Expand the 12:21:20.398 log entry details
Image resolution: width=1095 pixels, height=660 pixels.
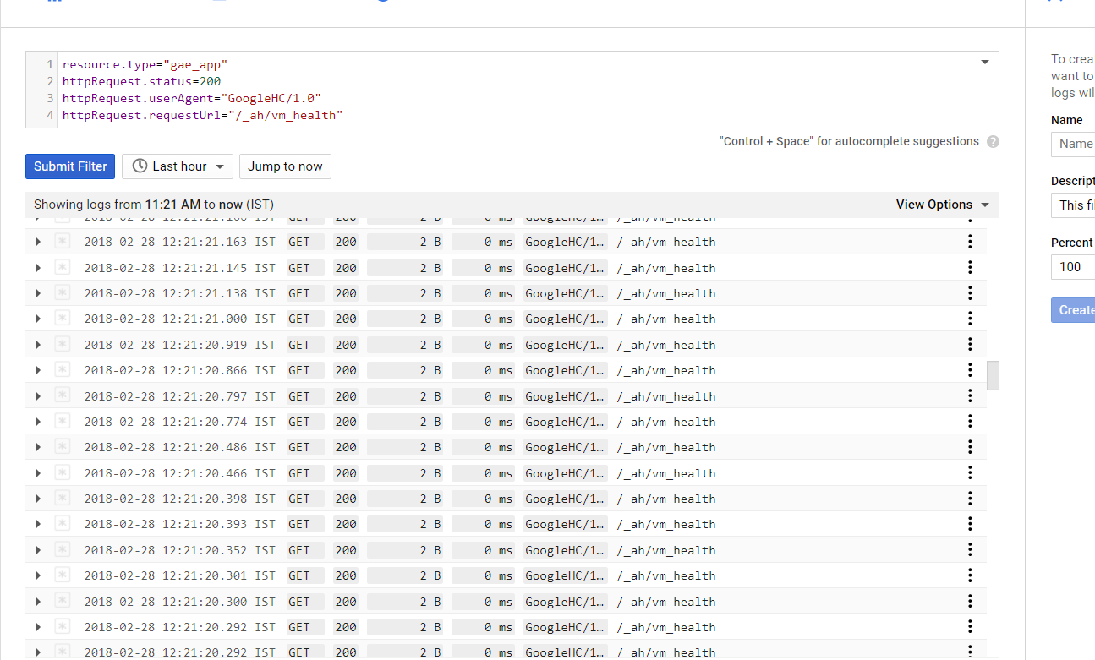click(x=37, y=498)
